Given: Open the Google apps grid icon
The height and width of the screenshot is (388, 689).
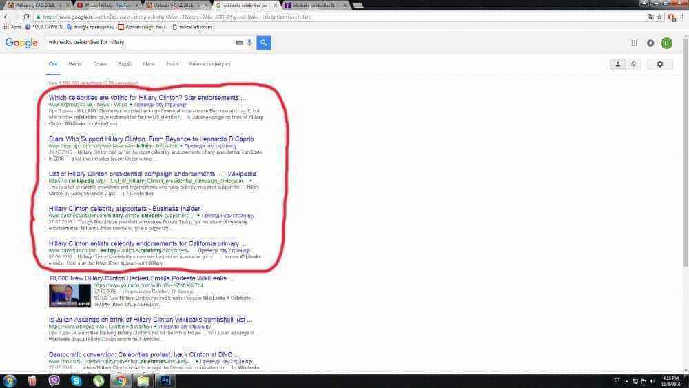Looking at the screenshot, I should [x=634, y=43].
